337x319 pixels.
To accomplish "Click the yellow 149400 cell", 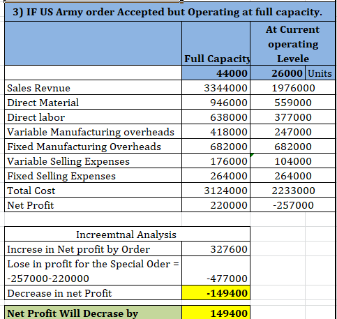I will tap(216, 313).
